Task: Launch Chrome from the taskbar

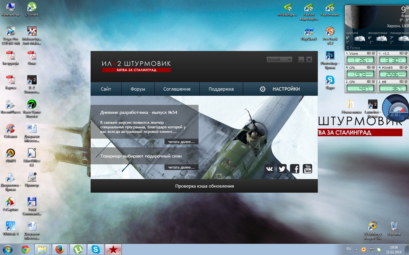Action: (x=25, y=250)
